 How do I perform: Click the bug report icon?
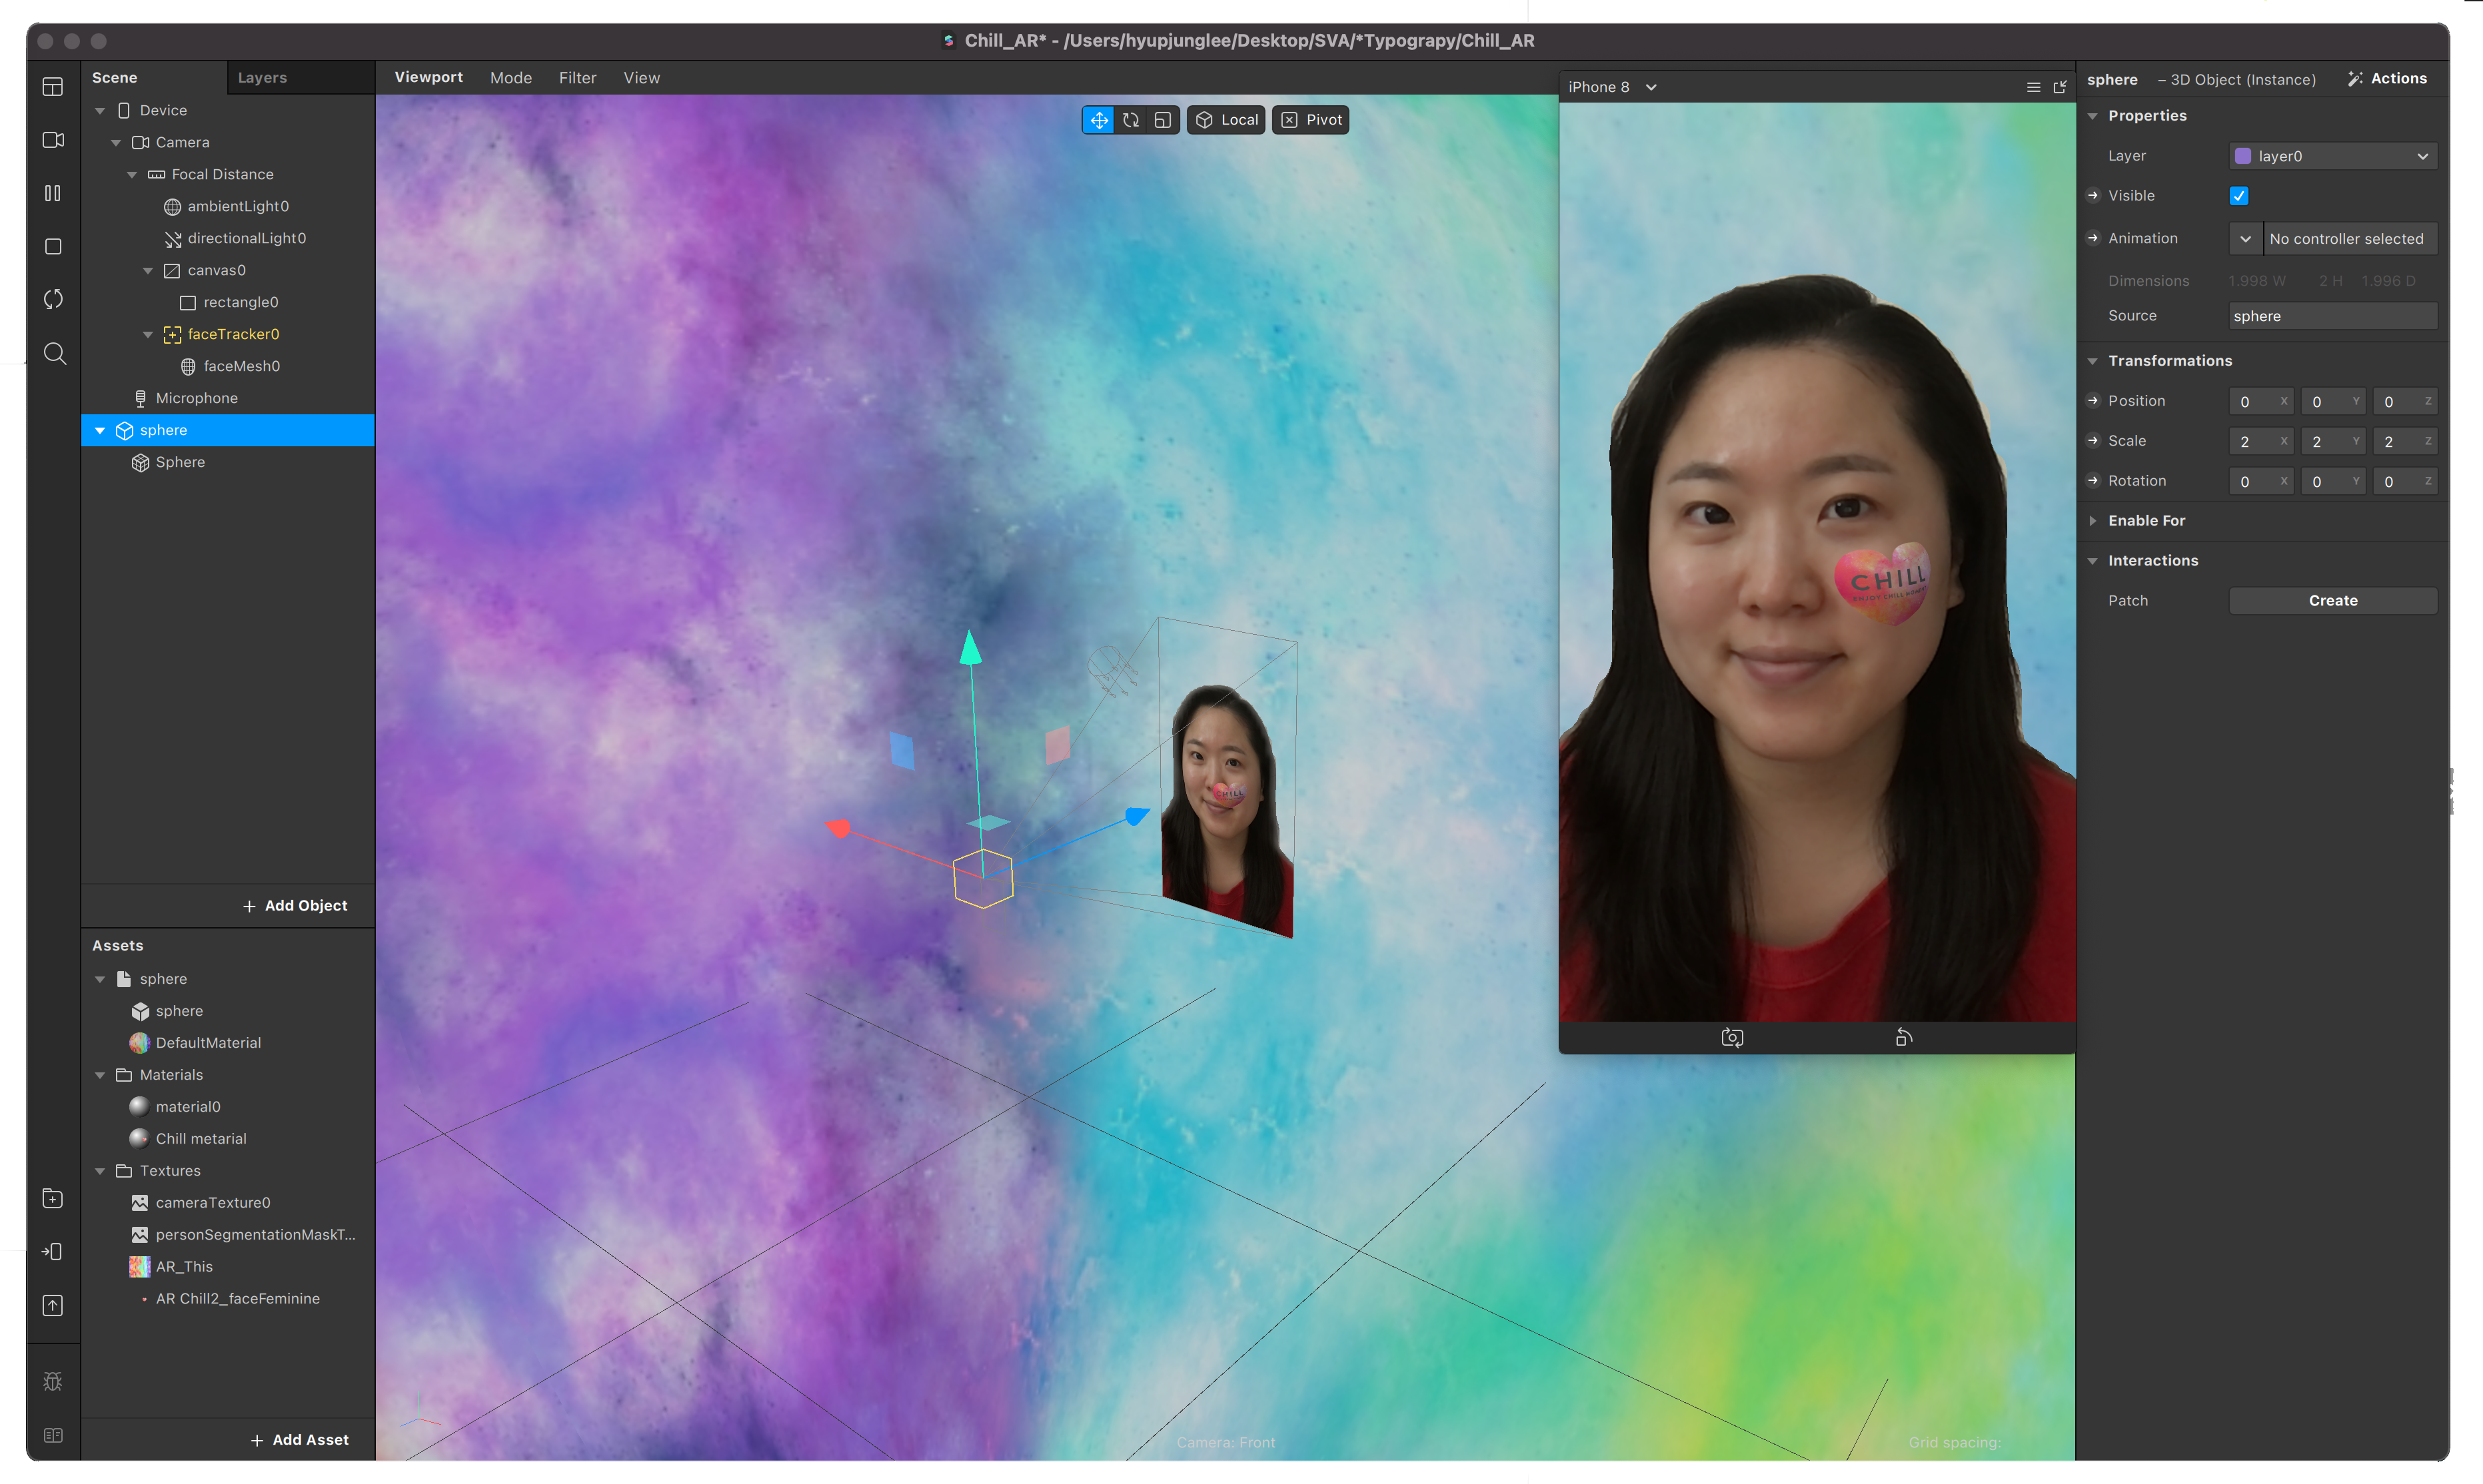pyautogui.click(x=53, y=1381)
